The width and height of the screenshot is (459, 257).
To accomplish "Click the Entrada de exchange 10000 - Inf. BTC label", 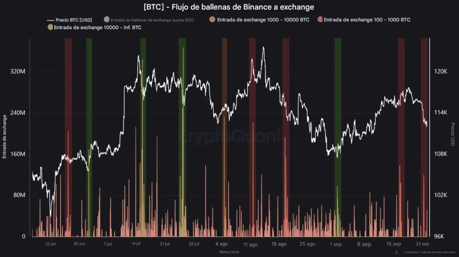I will (98, 27).
